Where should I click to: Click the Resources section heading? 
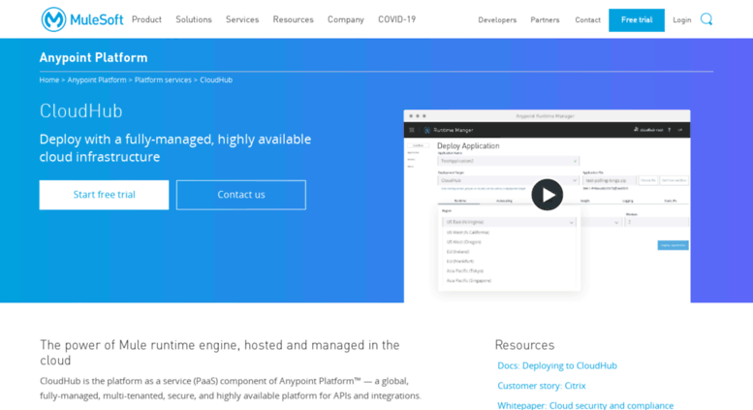524,345
